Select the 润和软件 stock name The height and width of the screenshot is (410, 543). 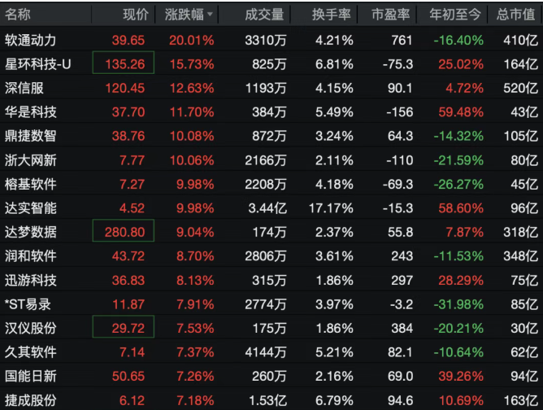[x=30, y=255]
